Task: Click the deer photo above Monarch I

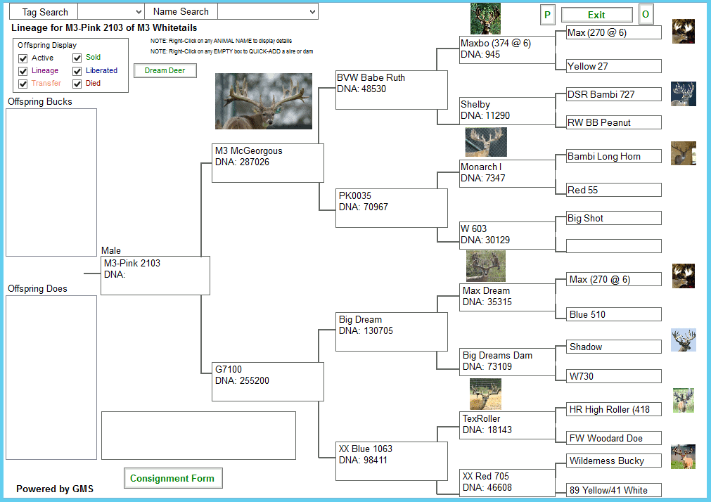Action: (485, 142)
